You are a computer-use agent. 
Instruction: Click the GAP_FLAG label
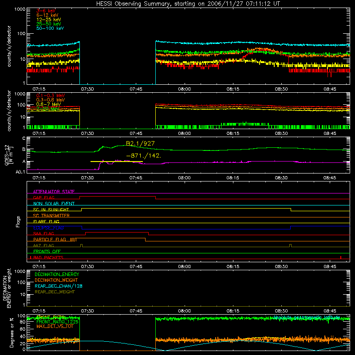click(x=43, y=197)
